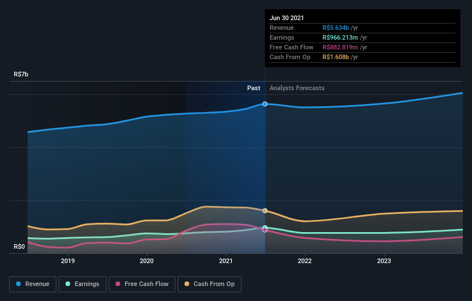Toggle the Free Cash Flow legend button
Viewport: 472px width, 301px height.
click(142, 284)
